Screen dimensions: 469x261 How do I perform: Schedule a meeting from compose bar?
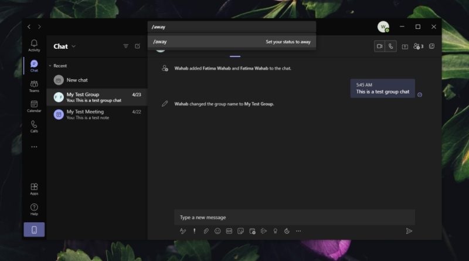[x=252, y=231]
